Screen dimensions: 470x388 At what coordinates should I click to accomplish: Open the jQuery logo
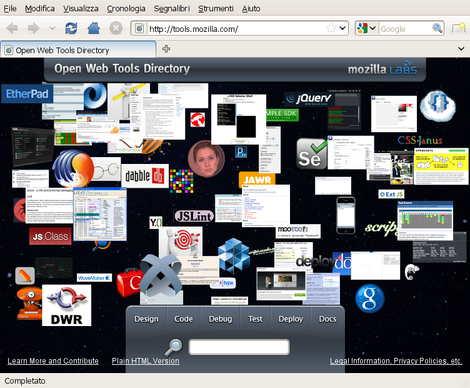click(309, 99)
